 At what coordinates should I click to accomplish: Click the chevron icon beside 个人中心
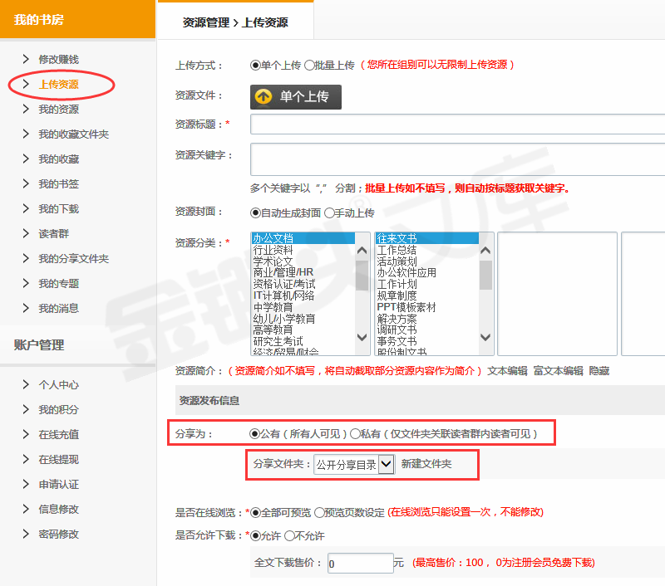[x=26, y=384]
